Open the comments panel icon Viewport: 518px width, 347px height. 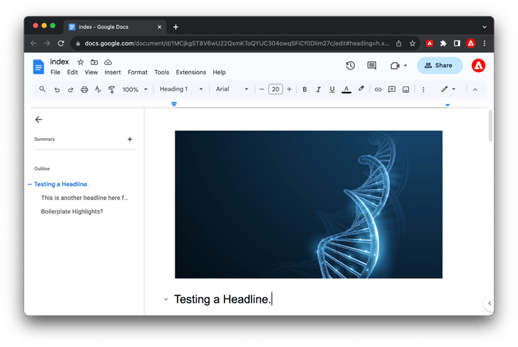pos(372,66)
